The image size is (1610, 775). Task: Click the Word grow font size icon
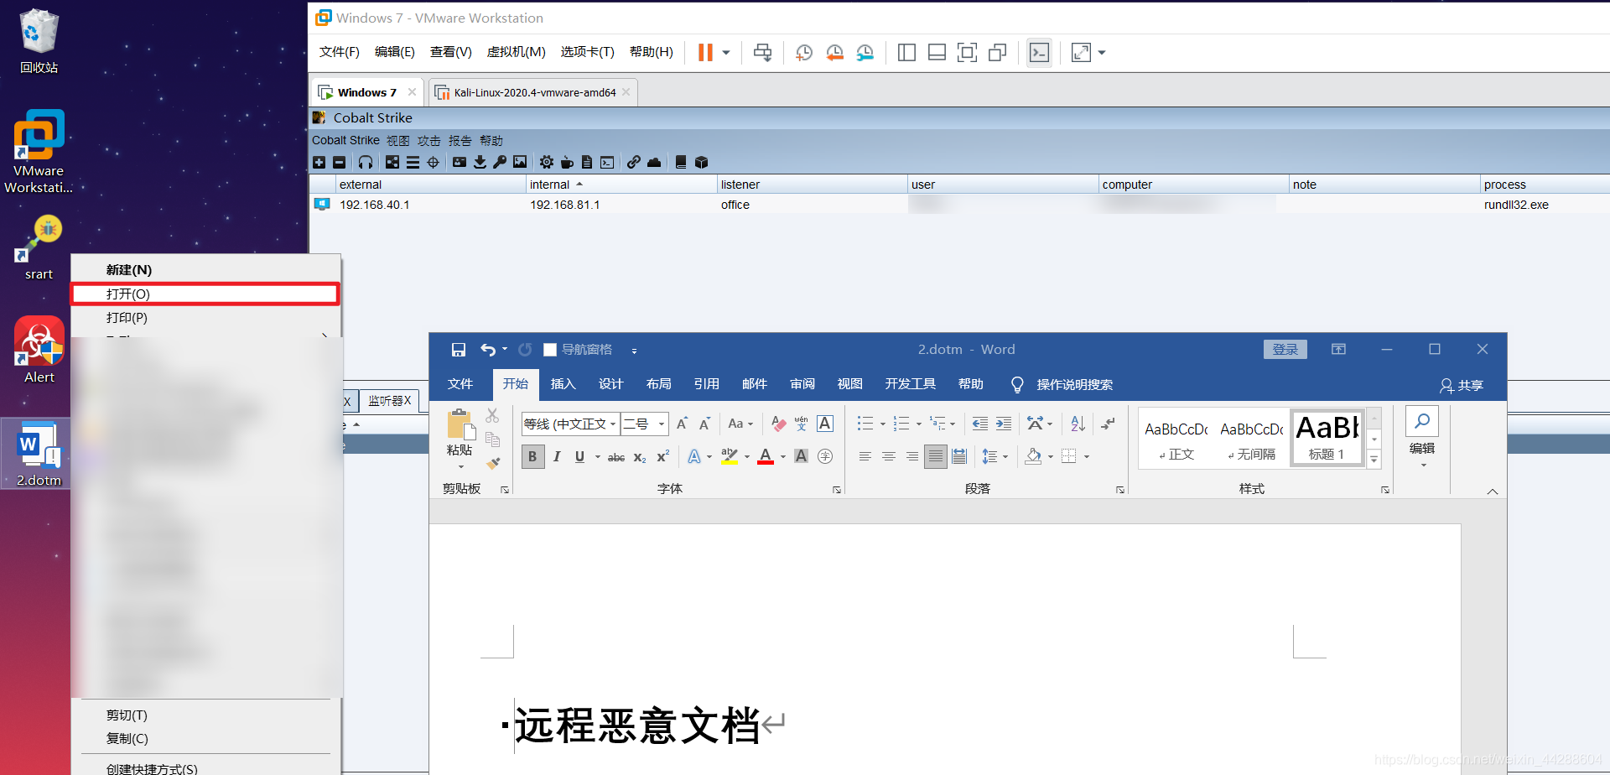[682, 424]
